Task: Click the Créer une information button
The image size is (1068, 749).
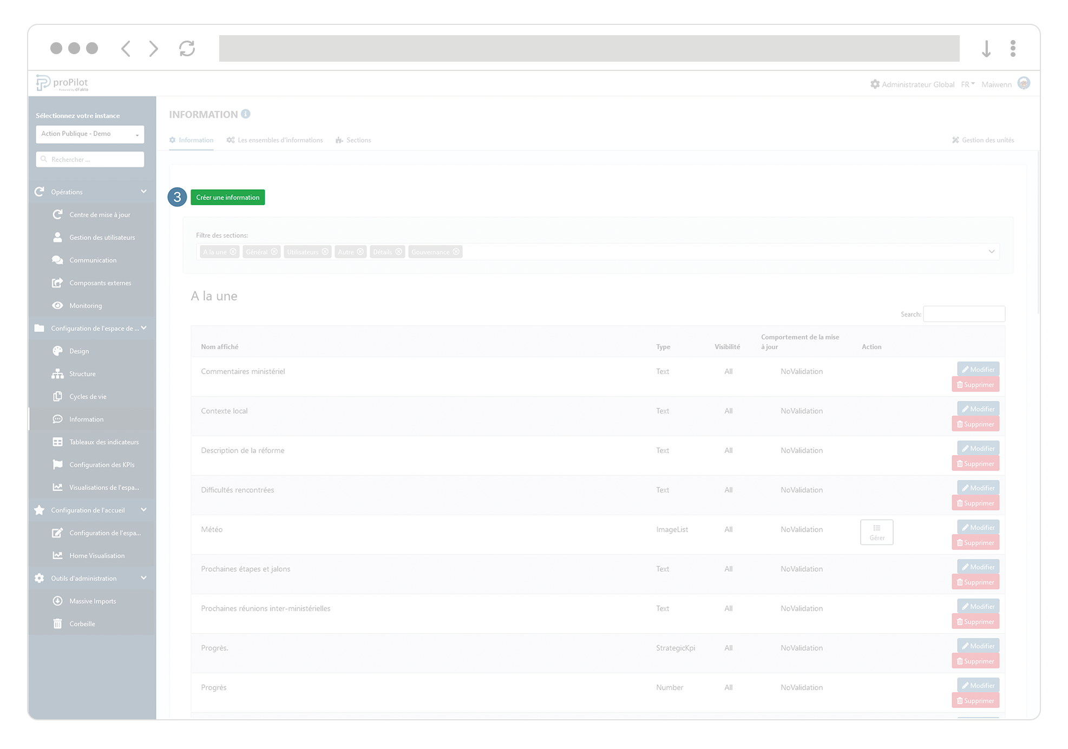Action: pyautogui.click(x=227, y=197)
